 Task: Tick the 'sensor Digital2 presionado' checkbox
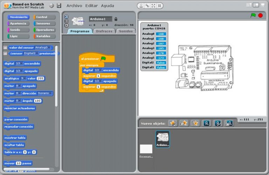[5, 53]
